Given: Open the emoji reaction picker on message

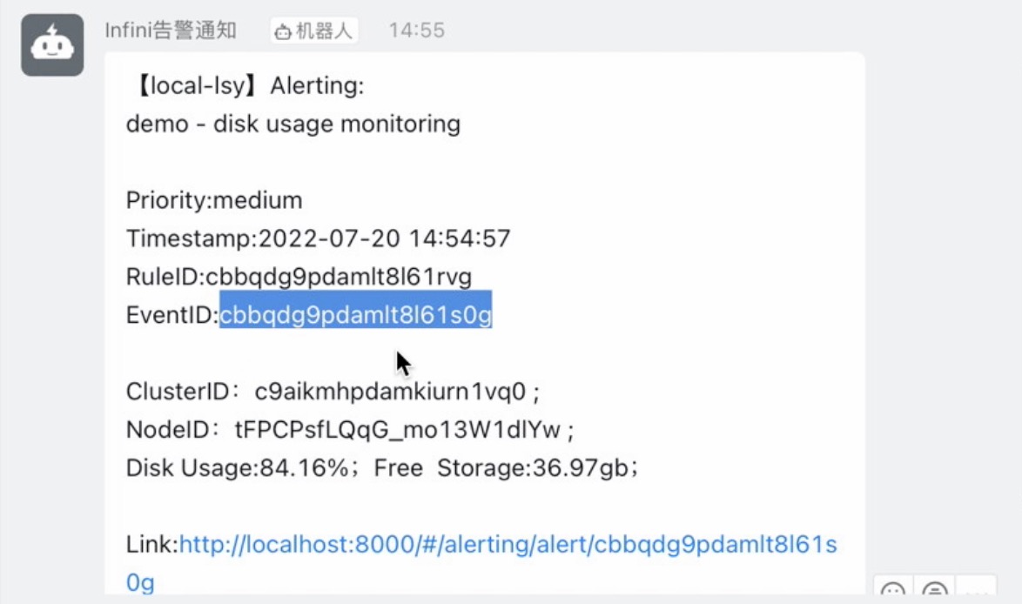Looking at the screenshot, I should [x=893, y=592].
